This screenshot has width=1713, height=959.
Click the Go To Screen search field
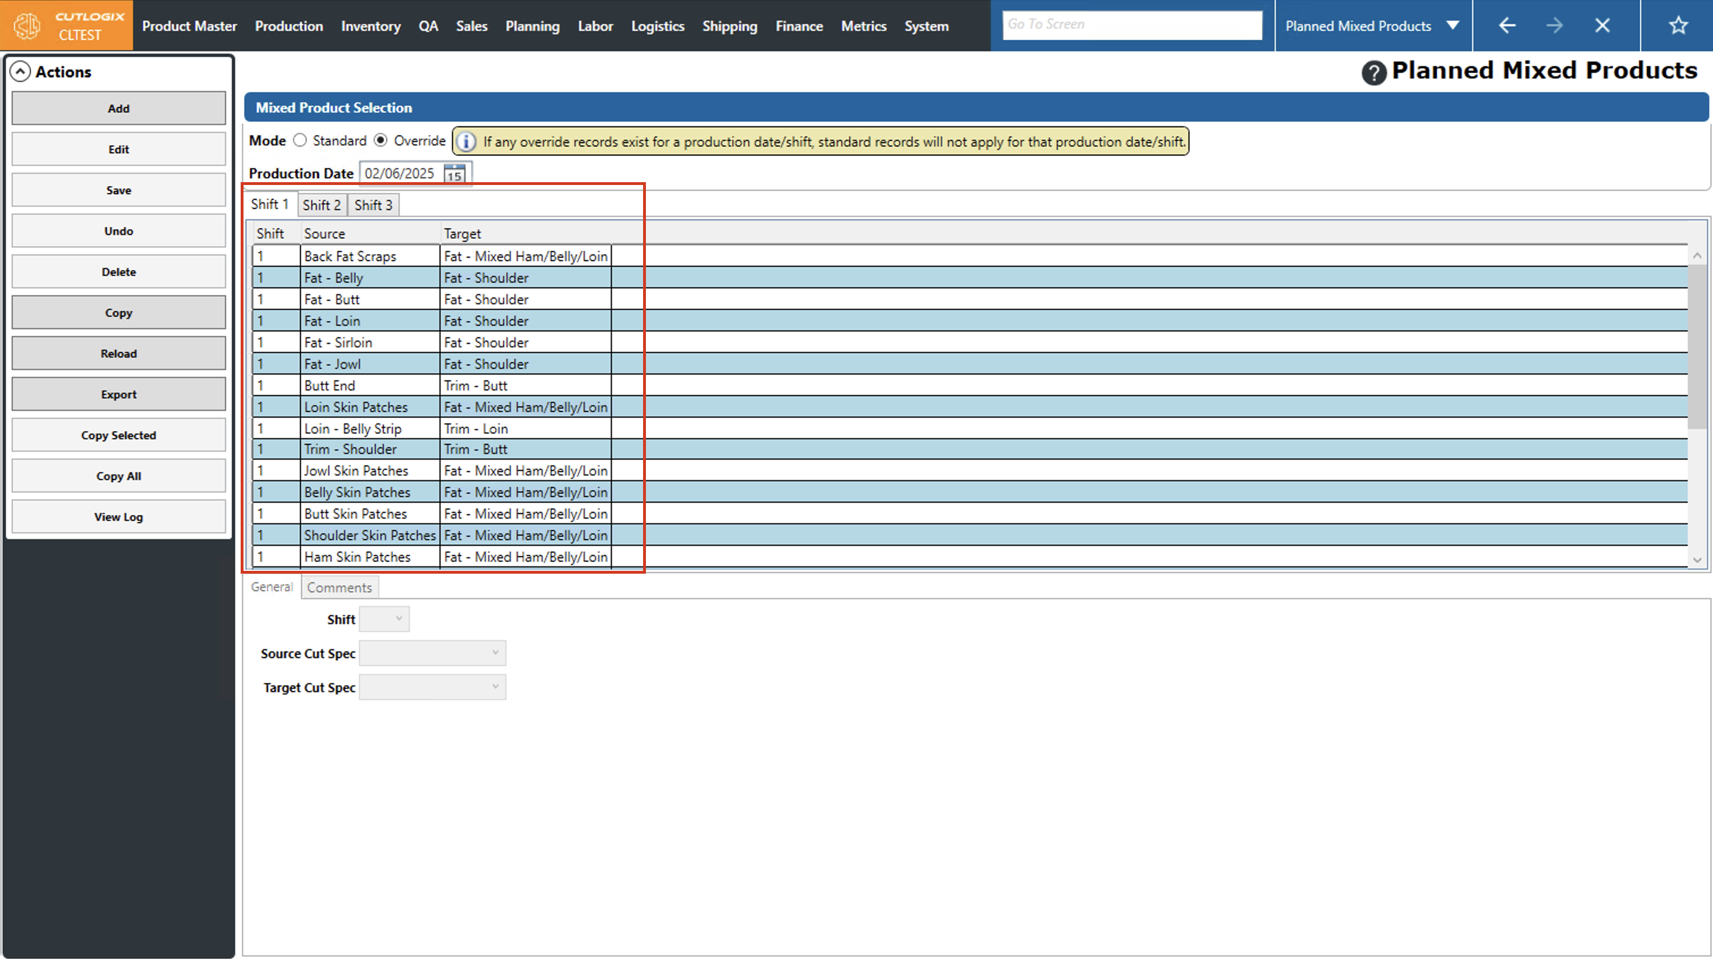tap(1132, 24)
